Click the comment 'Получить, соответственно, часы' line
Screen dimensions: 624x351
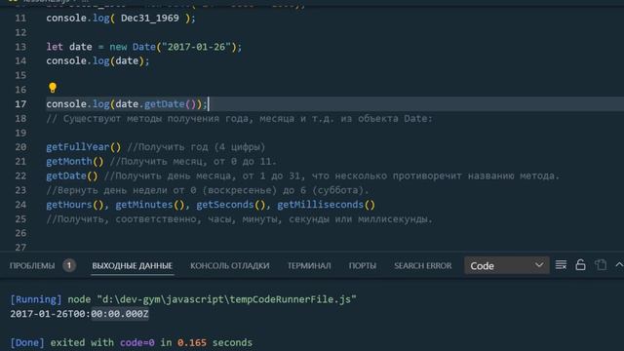click(x=239, y=219)
